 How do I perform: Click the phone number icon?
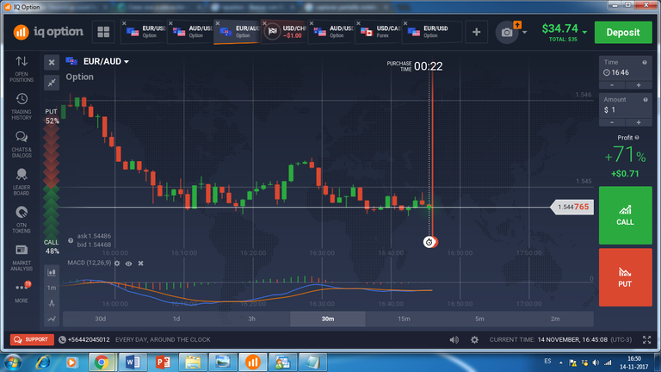point(62,340)
